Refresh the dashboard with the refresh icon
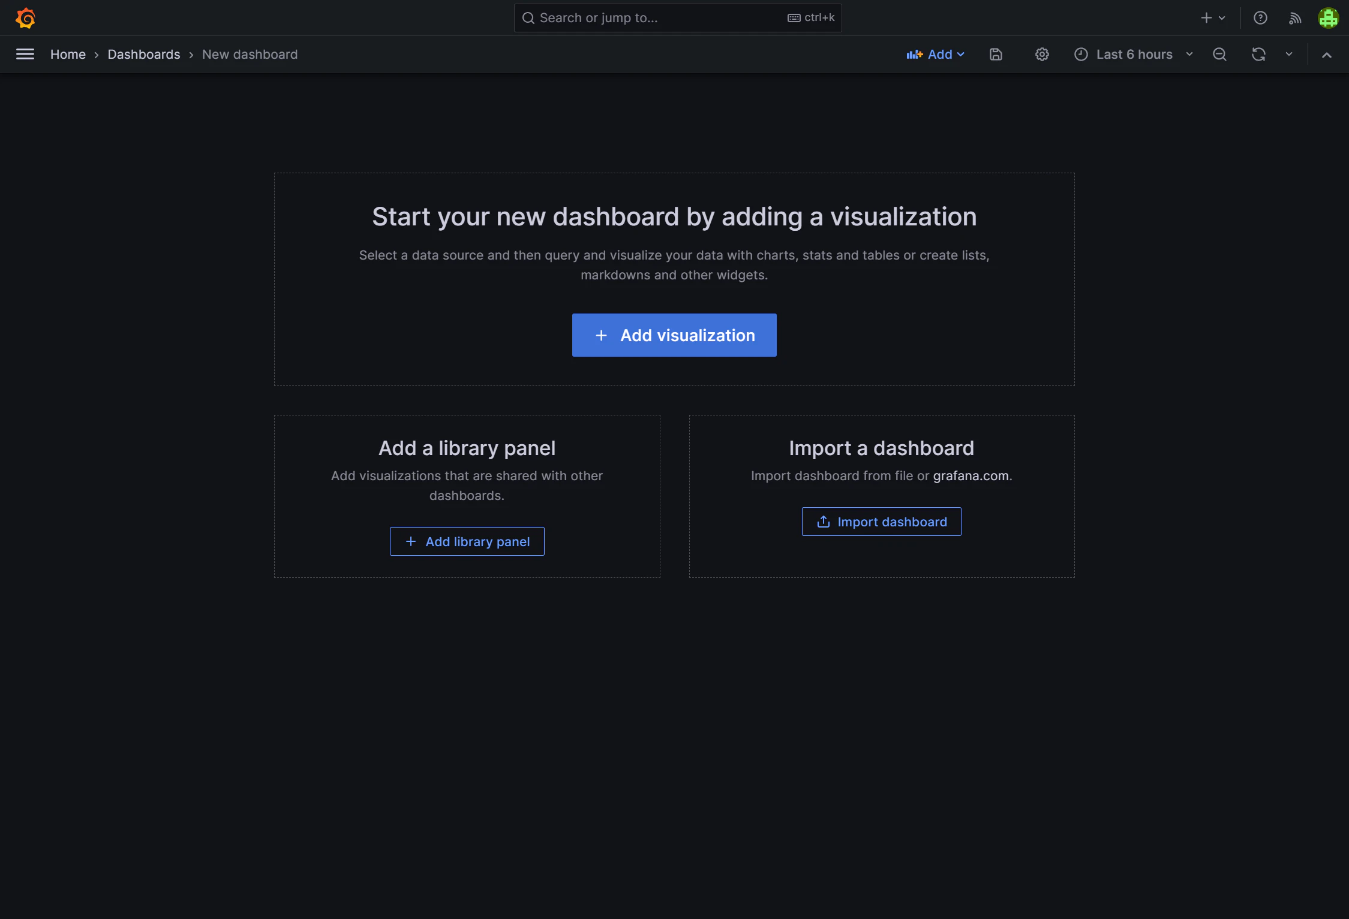 1258,55
